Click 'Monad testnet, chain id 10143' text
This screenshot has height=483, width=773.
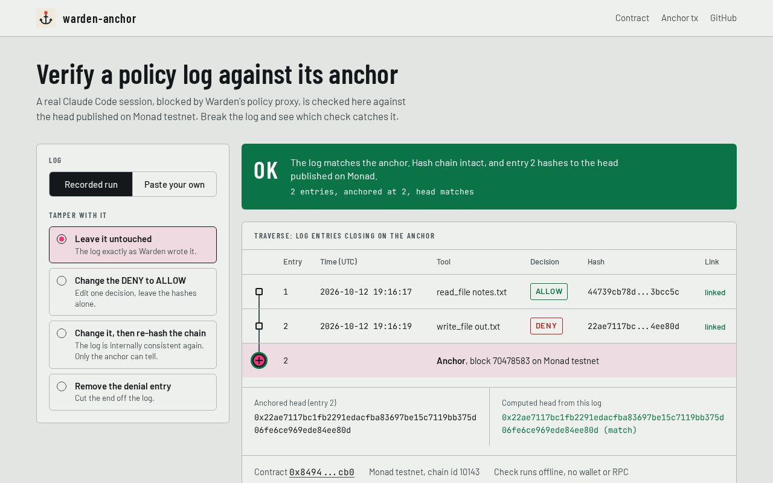pyautogui.click(x=425, y=472)
